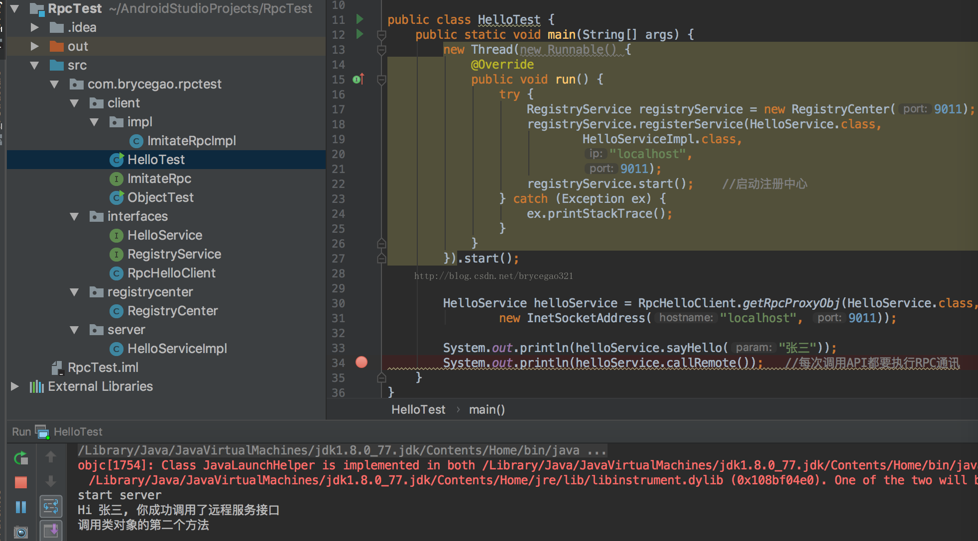The image size is (978, 541).
Task: Click "localhost" string on line 20
Action: (x=647, y=154)
